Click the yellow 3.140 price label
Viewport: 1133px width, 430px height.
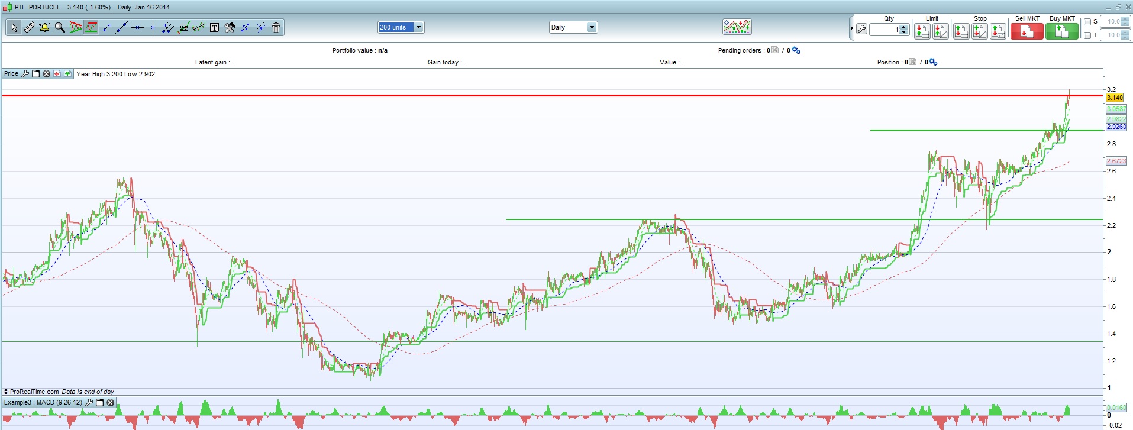tap(1115, 98)
